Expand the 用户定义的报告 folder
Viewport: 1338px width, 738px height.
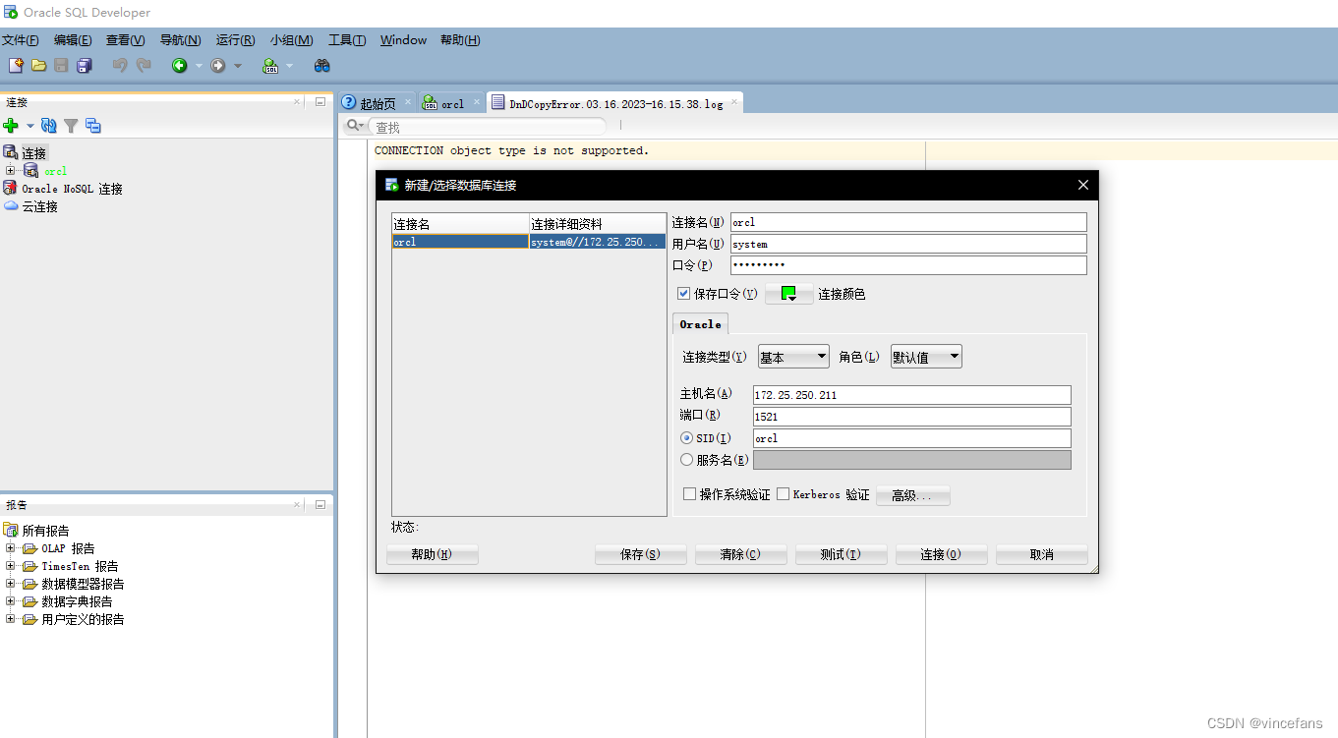click(11, 619)
